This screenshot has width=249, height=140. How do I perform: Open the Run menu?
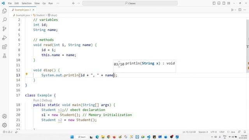point(51,3)
